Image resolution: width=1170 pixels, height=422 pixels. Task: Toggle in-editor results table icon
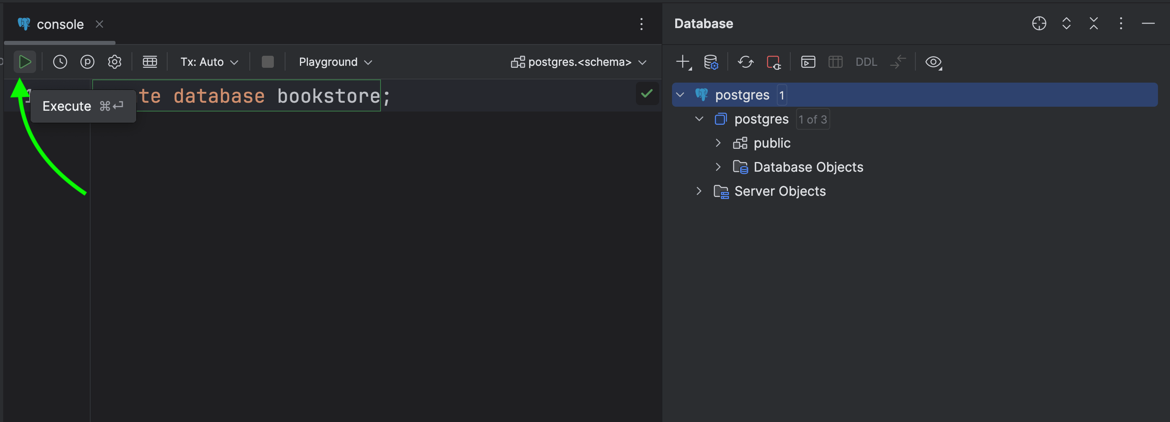coord(150,62)
